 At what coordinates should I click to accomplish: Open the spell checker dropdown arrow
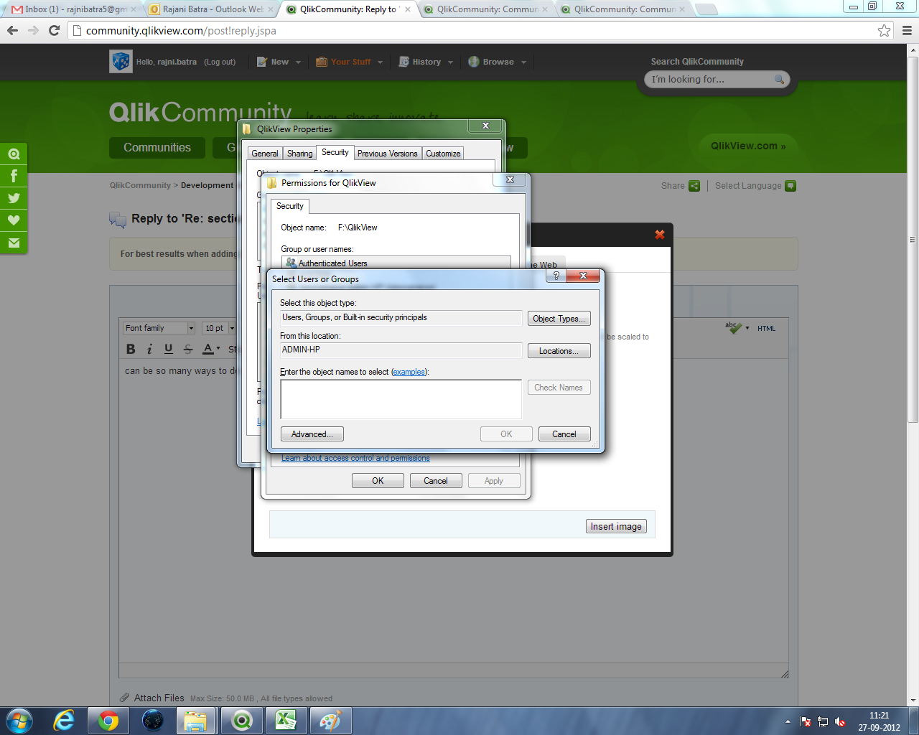click(747, 328)
